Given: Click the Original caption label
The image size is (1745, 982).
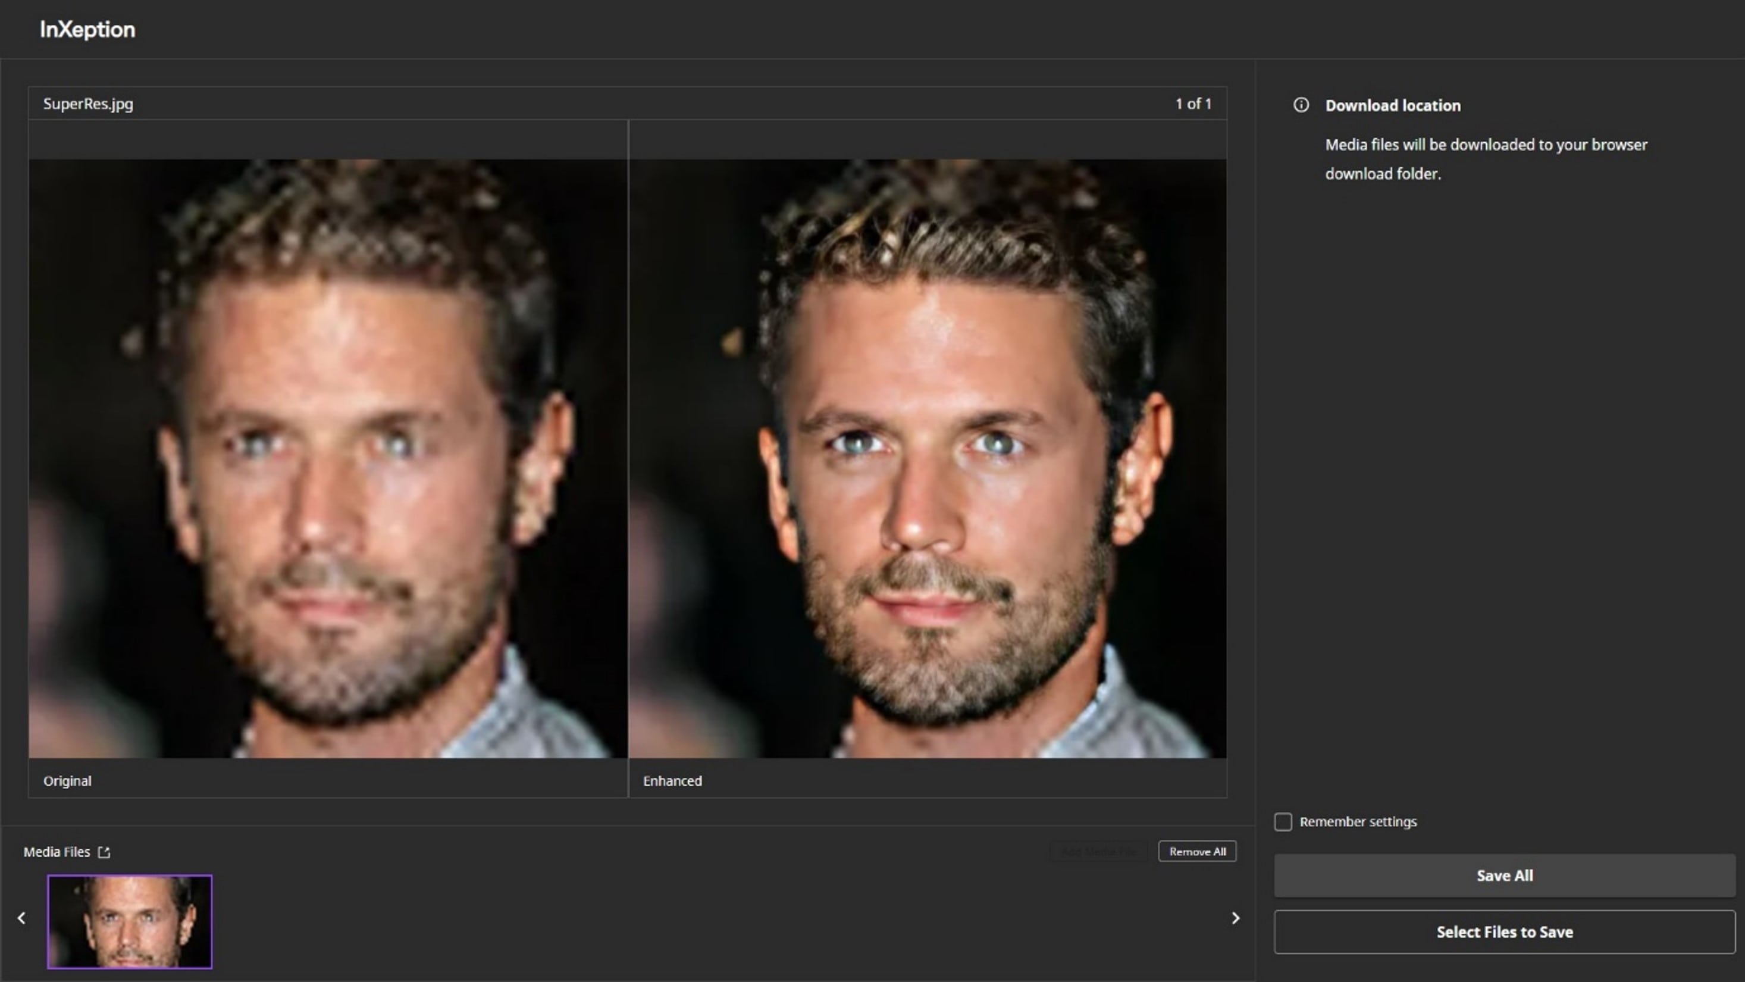Looking at the screenshot, I should click(x=67, y=781).
